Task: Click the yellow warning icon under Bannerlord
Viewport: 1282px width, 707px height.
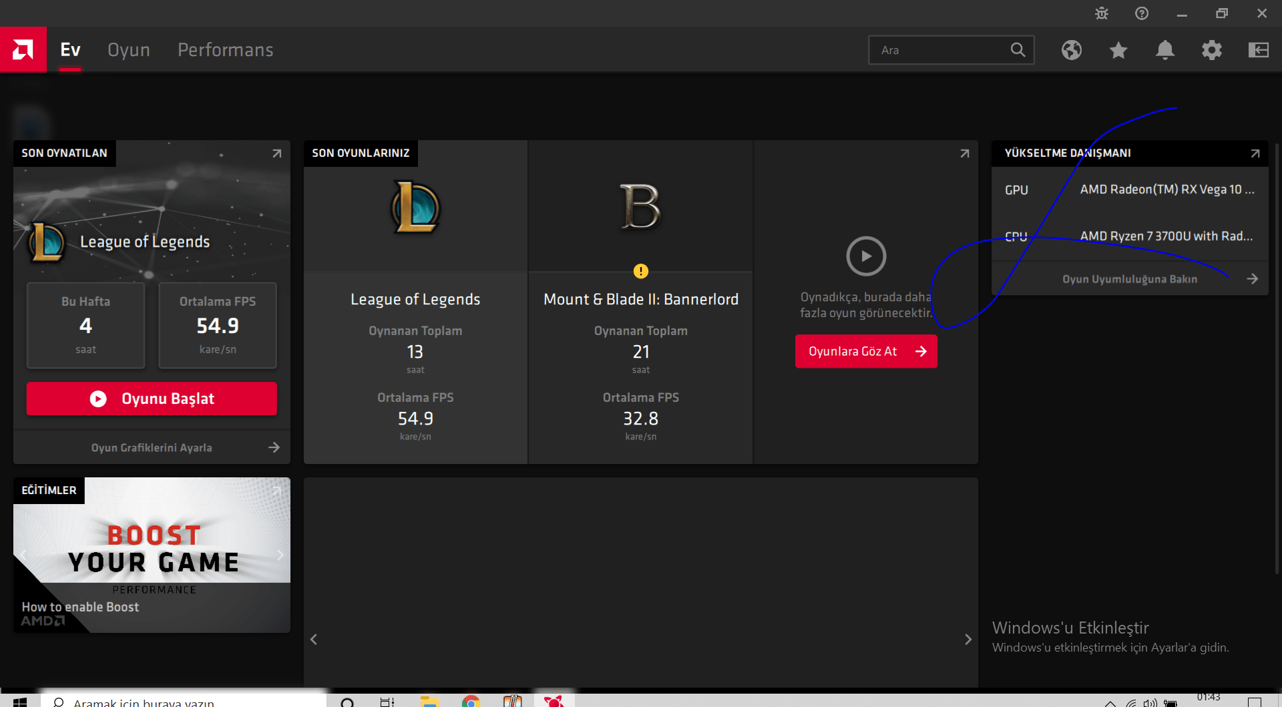Action: (x=640, y=271)
